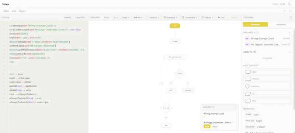Open the 1s speed dropdown
The width and height of the screenshot is (295, 133).
click(x=115, y=17)
